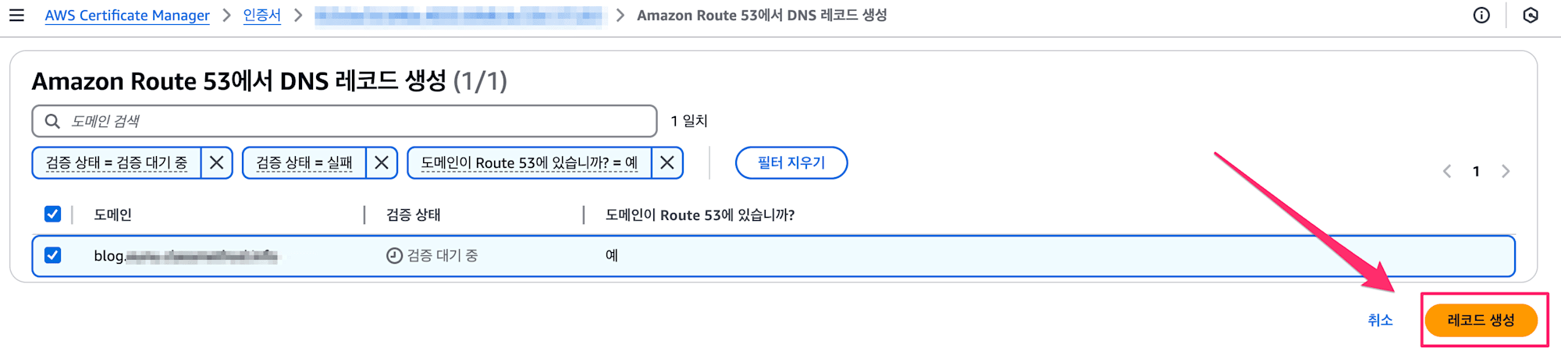Viewport: 1561px width, 359px height.
Task: Go to the previous page with left chevron
Action: [x=1447, y=171]
